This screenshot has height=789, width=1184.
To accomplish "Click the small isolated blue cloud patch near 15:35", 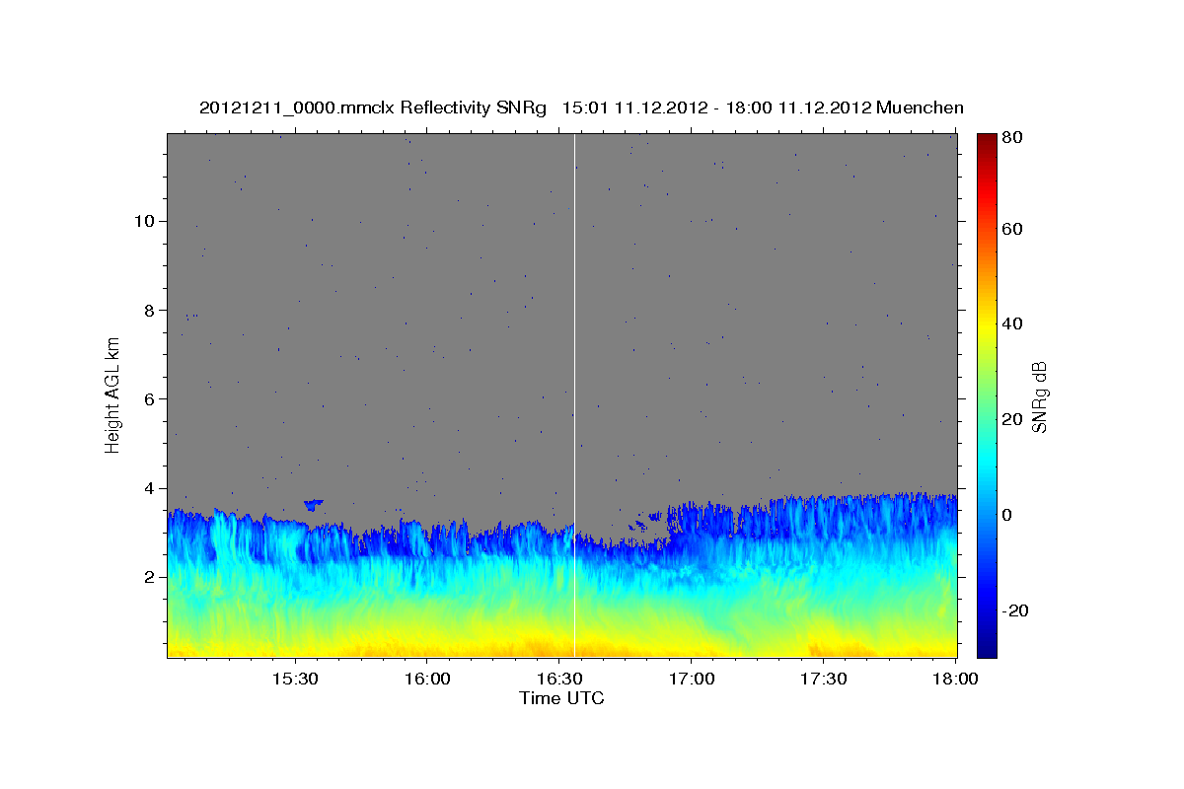I will pyautogui.click(x=314, y=504).
